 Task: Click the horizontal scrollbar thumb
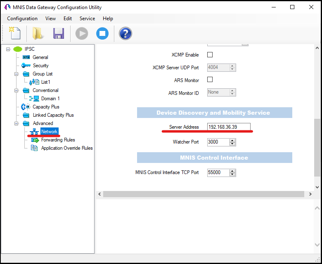(x=204, y=194)
